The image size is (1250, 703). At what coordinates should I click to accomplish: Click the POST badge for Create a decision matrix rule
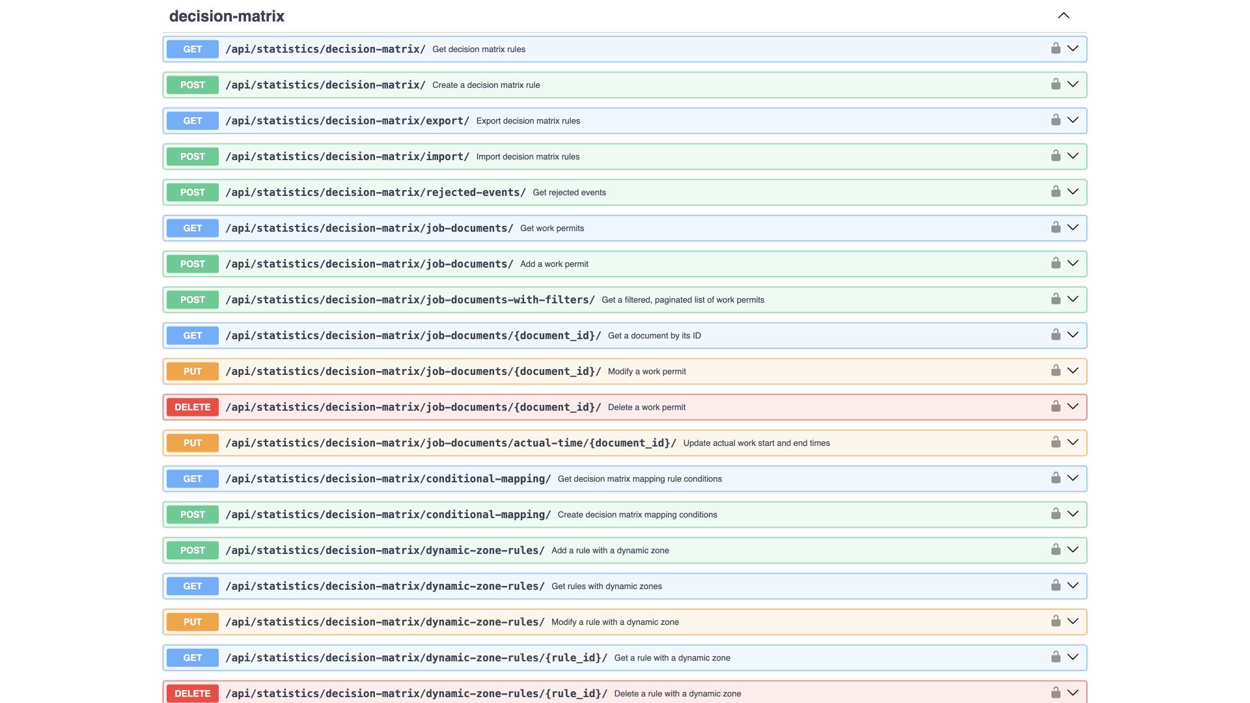tap(193, 85)
